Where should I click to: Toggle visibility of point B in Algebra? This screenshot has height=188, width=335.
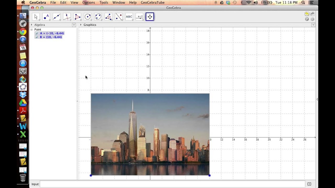36,37
